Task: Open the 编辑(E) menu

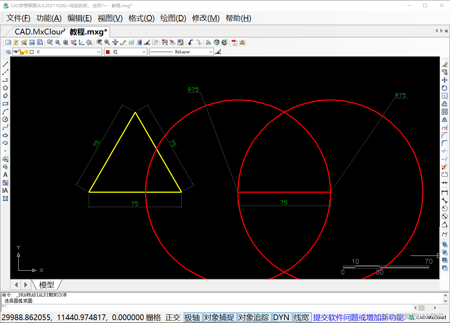Action: (80, 18)
